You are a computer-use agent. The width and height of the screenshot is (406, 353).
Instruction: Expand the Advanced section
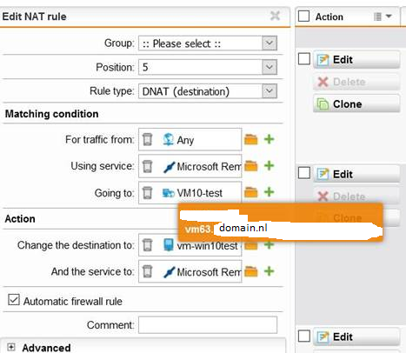click(x=11, y=347)
